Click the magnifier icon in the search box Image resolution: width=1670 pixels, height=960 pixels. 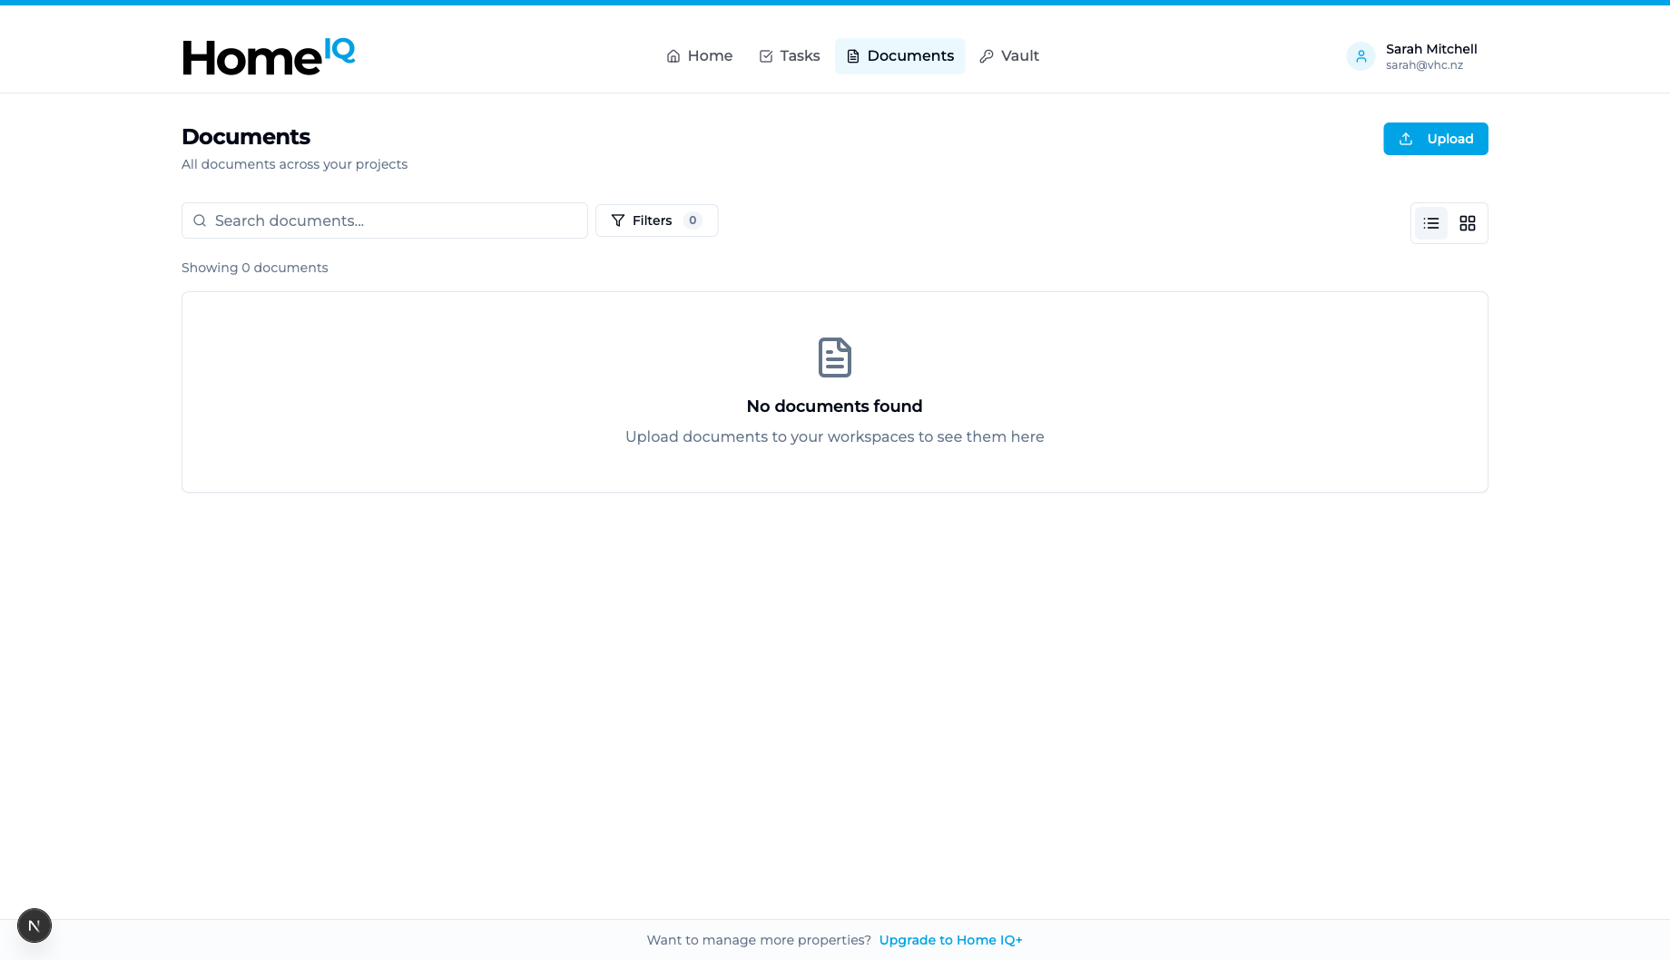click(x=200, y=220)
